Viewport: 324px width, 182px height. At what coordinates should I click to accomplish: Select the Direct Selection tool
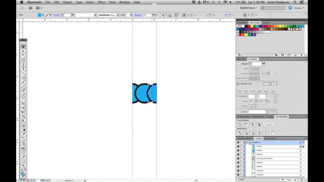(x=23, y=51)
